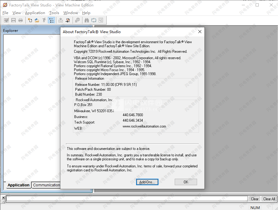Click the globe communications toolbar icon

(x=77, y=20)
